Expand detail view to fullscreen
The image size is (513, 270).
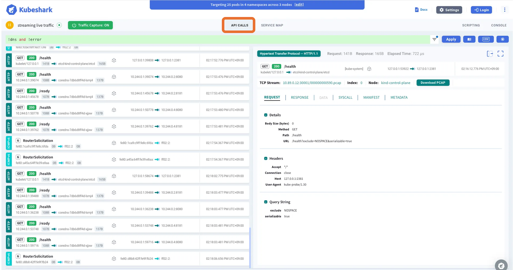tap(501, 53)
